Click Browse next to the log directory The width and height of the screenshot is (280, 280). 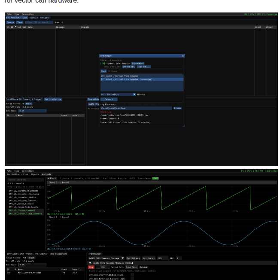coord(178,108)
